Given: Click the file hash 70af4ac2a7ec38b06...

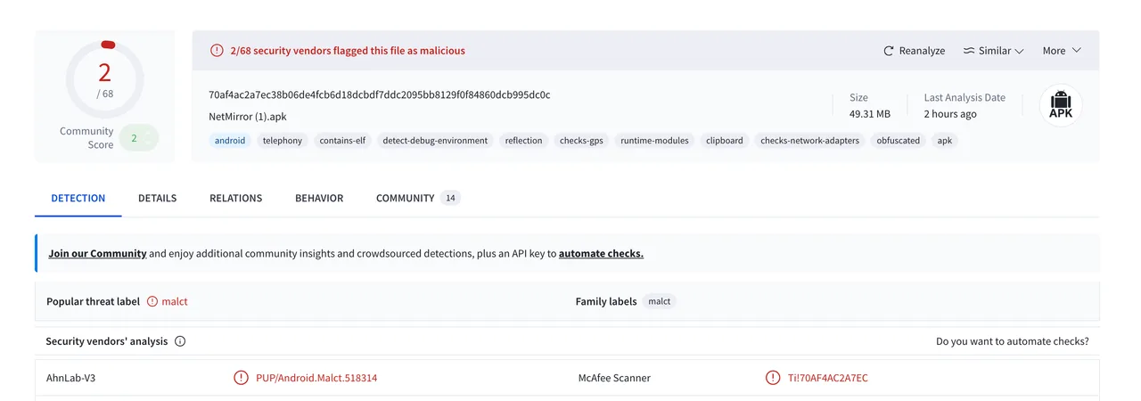Looking at the screenshot, I should 379,94.
